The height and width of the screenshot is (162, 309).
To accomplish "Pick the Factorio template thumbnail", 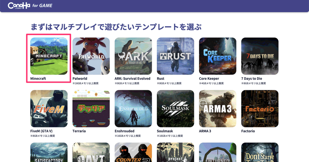I will [x=260, y=108].
